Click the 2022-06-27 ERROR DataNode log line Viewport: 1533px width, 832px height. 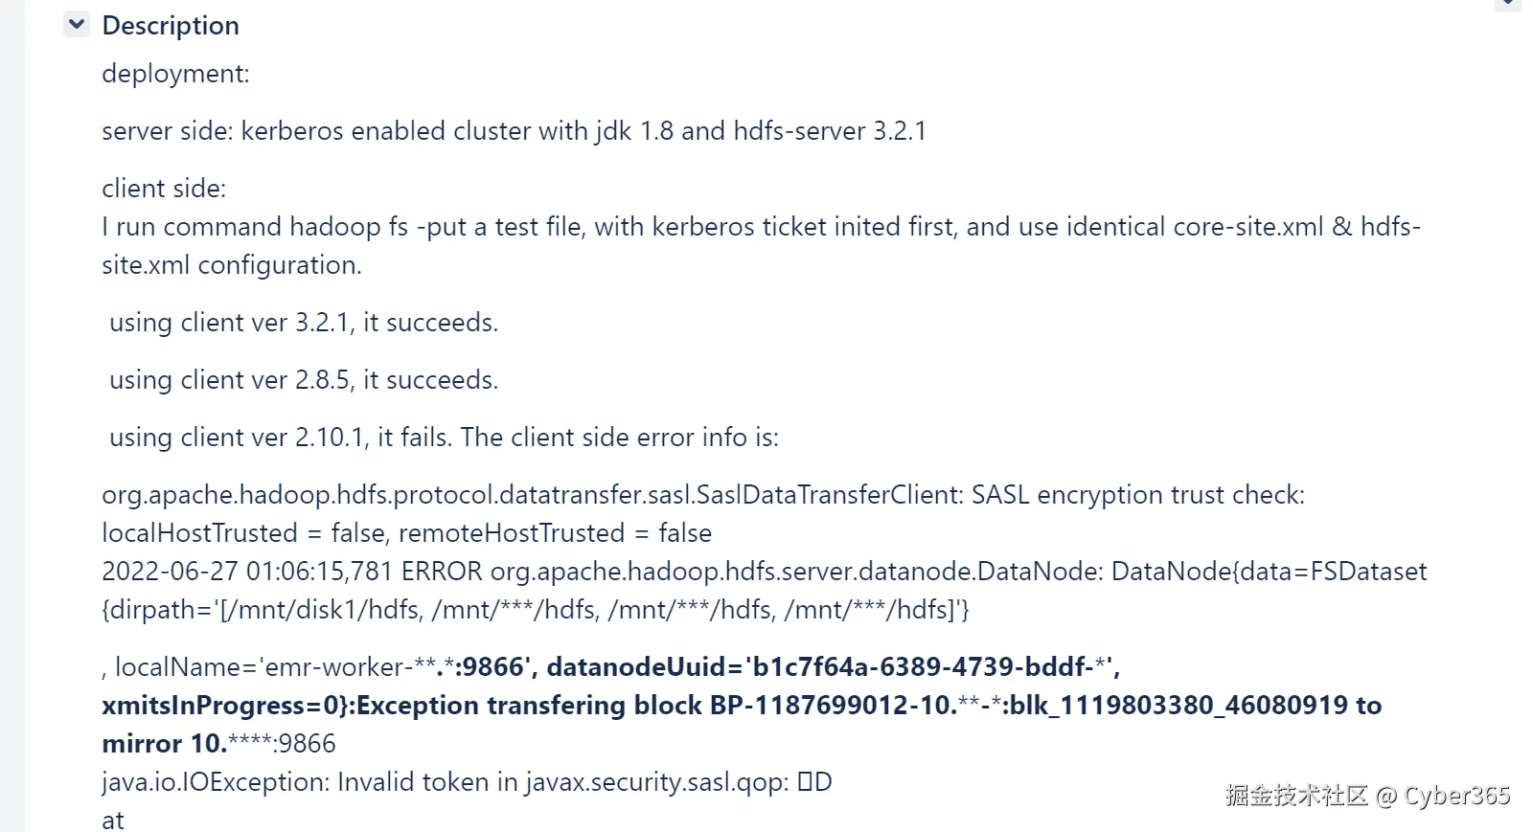(764, 572)
